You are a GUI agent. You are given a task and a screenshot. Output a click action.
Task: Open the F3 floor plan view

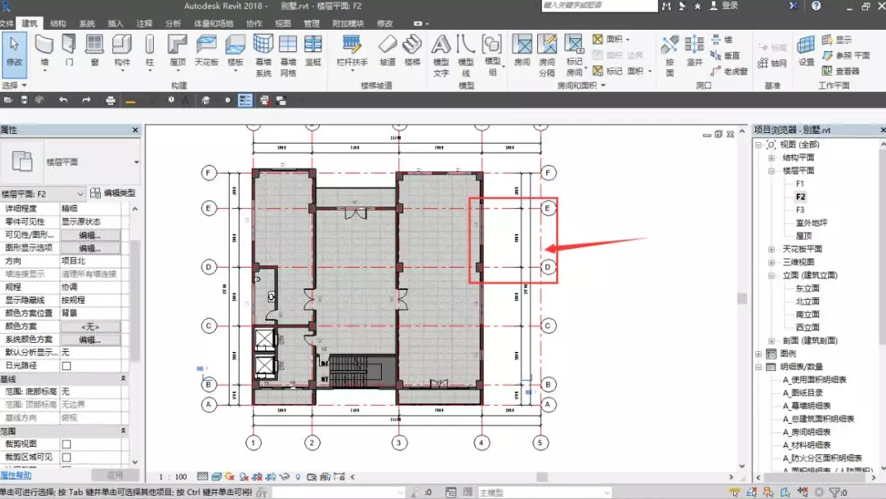(799, 210)
